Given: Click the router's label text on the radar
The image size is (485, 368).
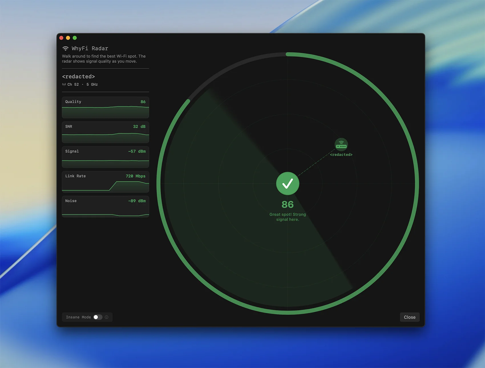Looking at the screenshot, I should (341, 155).
